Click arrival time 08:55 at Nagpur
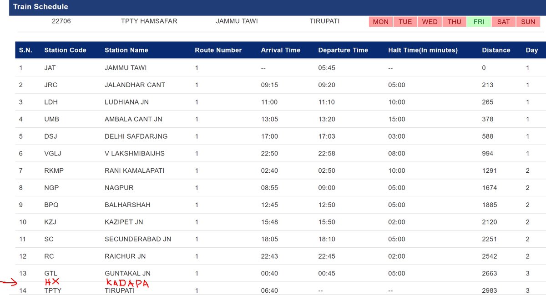The image size is (546, 295). 269,188
